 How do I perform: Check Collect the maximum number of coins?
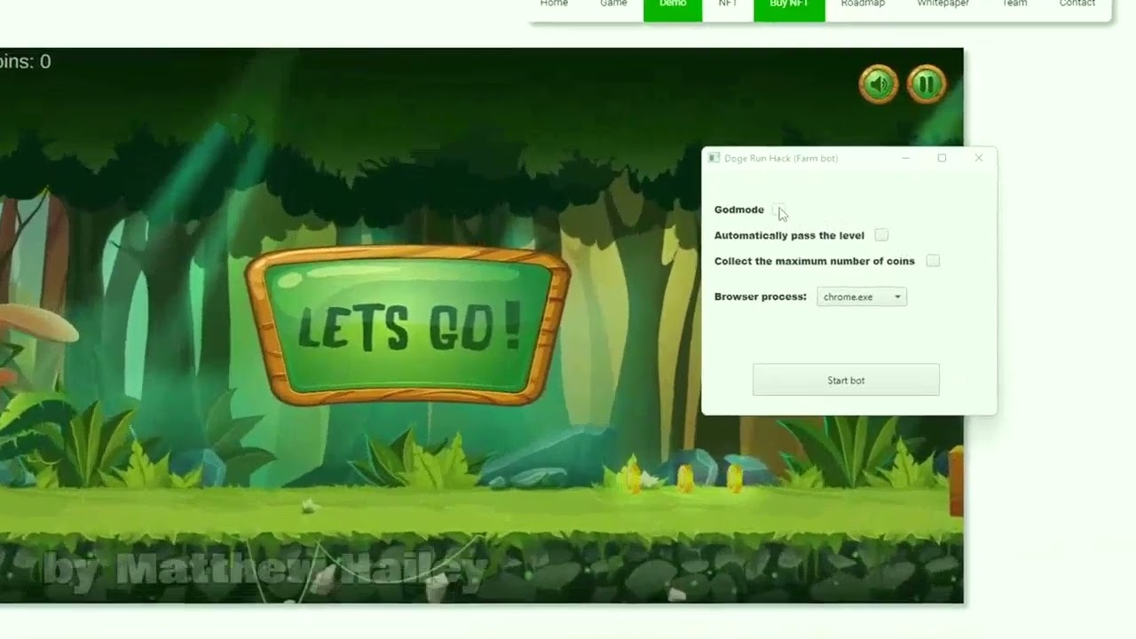933,261
